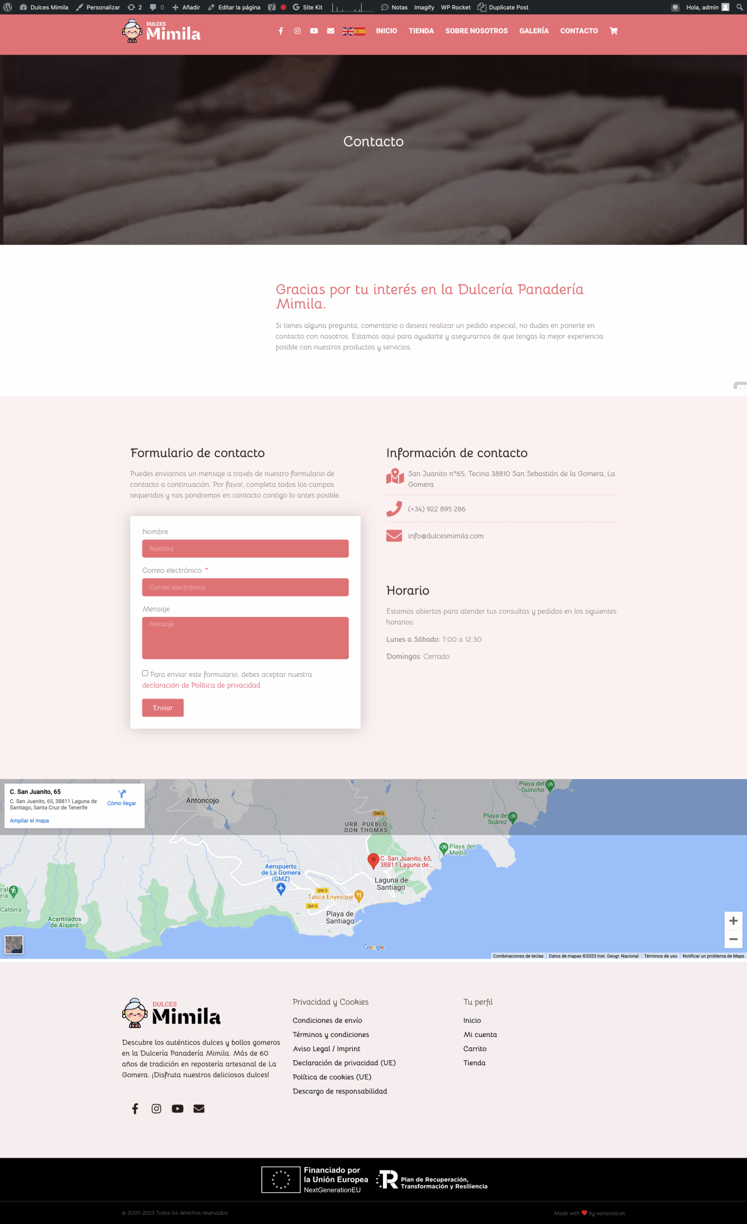Image resolution: width=747 pixels, height=1224 pixels.
Task: Open the shopping cart icon
Action: (x=613, y=31)
